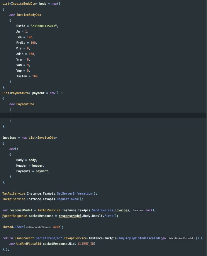The height and width of the screenshot is (256, 207).
Task: Click the Adis property name
Action: [20, 54]
